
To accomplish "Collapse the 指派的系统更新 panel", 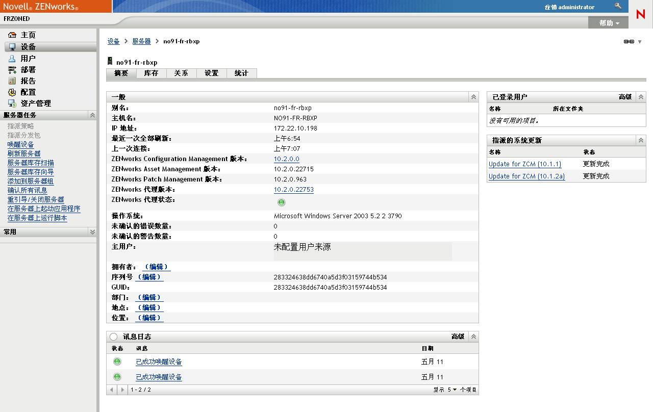I will [641, 140].
